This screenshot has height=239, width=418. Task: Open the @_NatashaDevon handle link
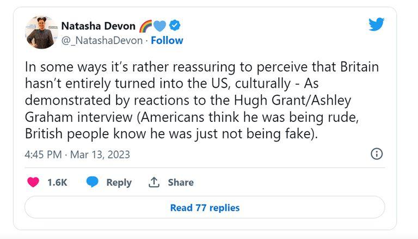101,40
